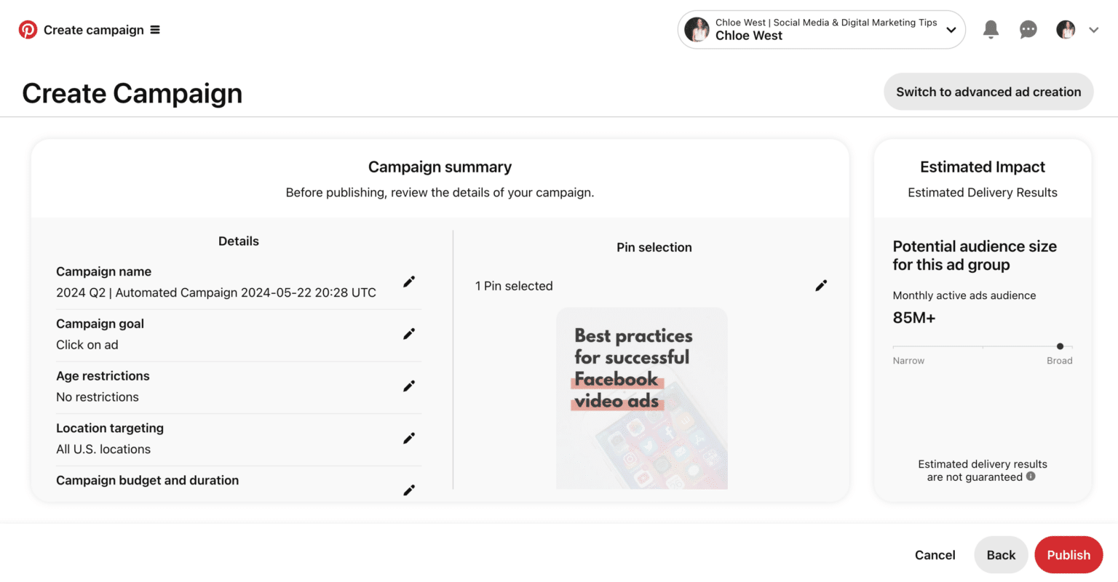Select the Create campaign menu label
The image size is (1118, 582).
93,30
